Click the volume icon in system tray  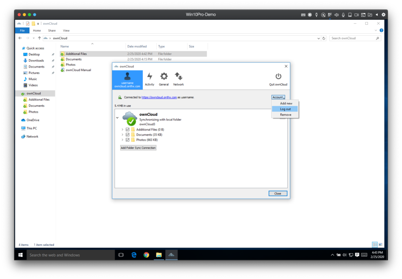[345, 255]
